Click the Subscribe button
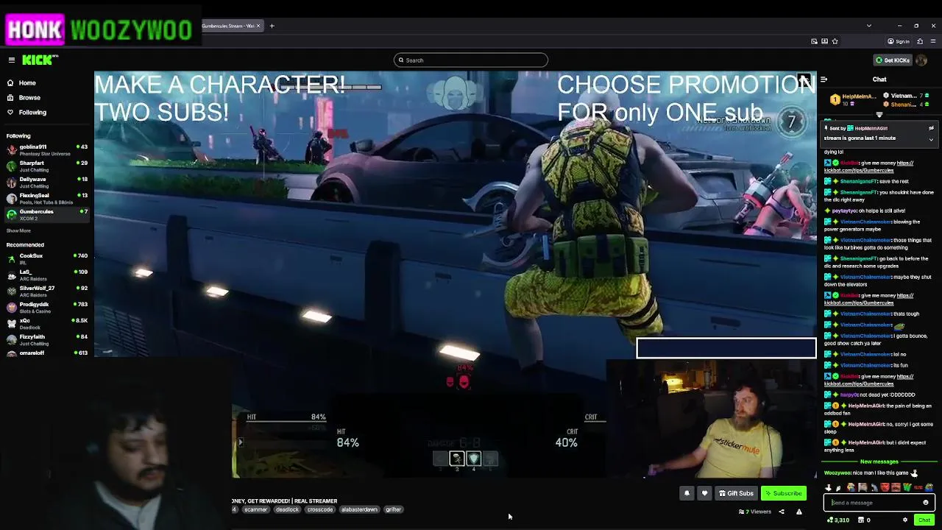The width and height of the screenshot is (942, 530). coord(784,493)
